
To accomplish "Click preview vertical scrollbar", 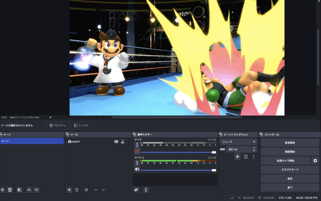I will tap(318, 57).
